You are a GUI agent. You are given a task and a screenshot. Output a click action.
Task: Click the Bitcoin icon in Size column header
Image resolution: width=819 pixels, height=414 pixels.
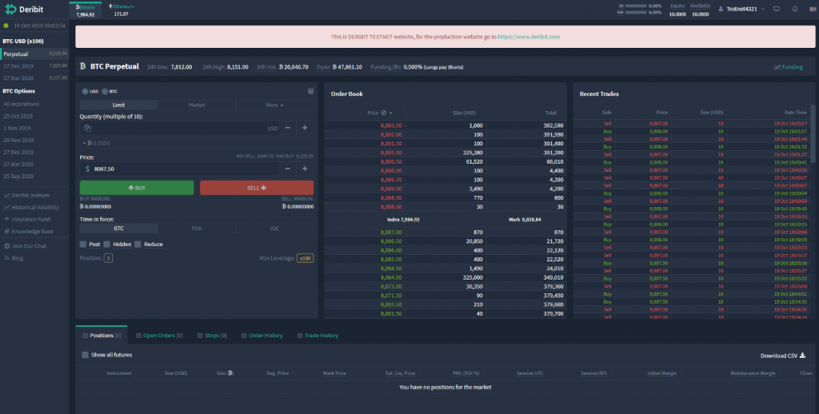230,372
